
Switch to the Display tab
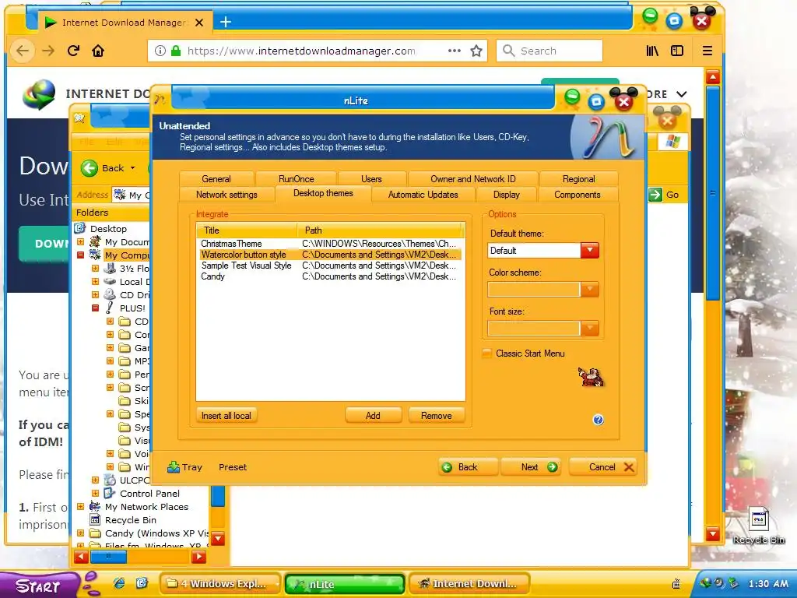(506, 194)
